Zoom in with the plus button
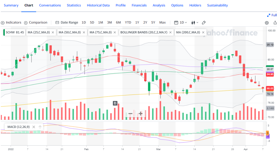 [141, 114]
